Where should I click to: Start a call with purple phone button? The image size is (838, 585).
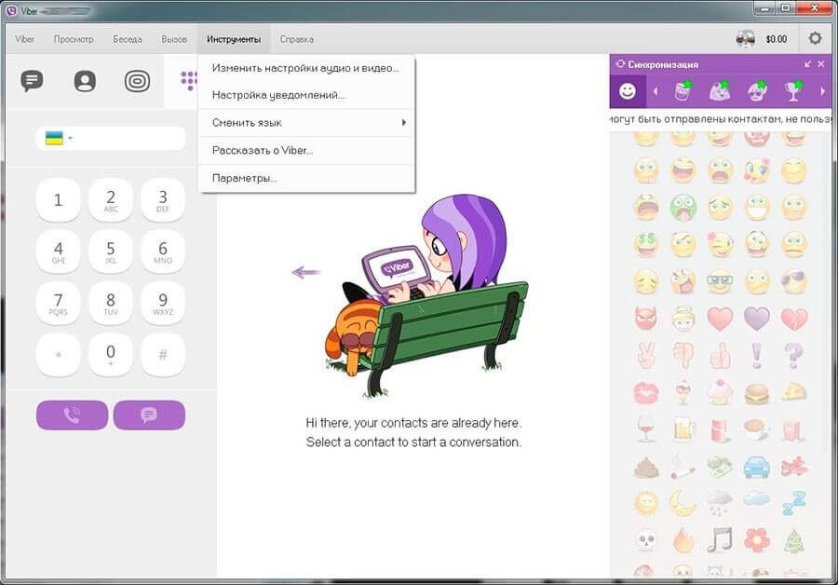click(x=72, y=415)
